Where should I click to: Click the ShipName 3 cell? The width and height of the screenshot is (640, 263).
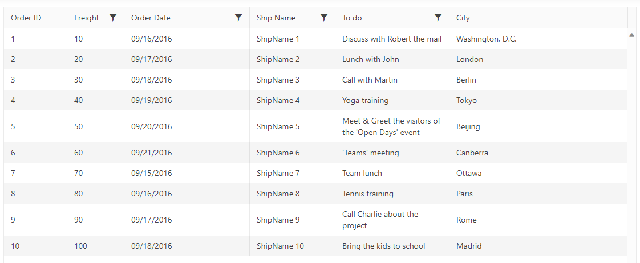pyautogui.click(x=292, y=80)
